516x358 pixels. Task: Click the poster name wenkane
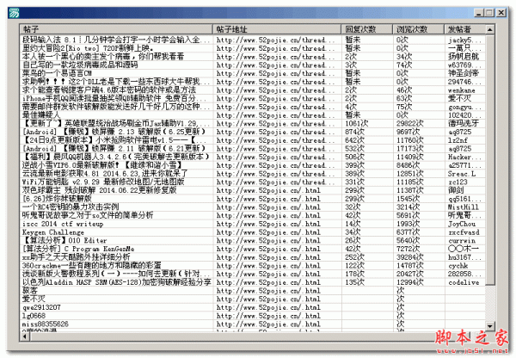(461, 90)
